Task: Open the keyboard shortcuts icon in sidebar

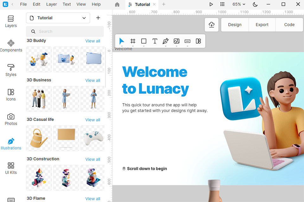Action: click(x=11, y=200)
